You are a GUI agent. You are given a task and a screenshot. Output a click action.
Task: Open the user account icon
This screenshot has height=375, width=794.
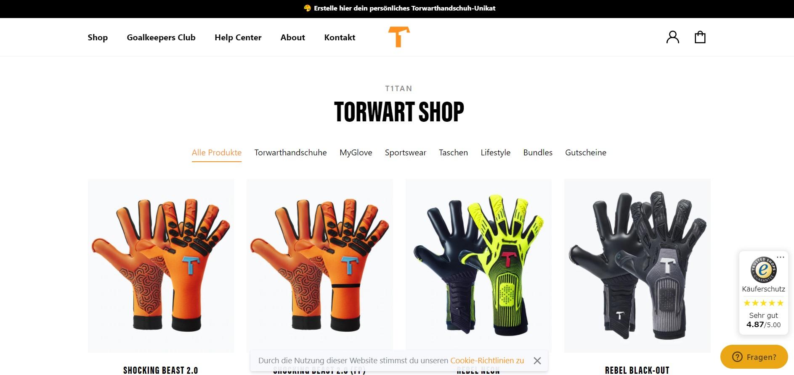(x=672, y=37)
